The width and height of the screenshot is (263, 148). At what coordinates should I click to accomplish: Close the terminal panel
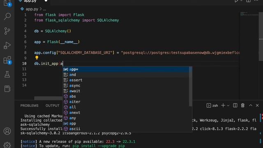257,105
